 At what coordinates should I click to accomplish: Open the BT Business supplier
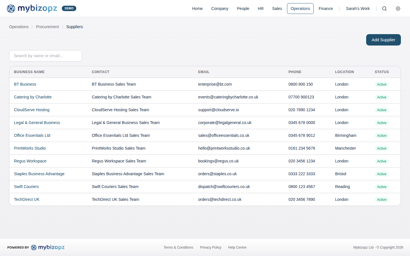tap(25, 84)
